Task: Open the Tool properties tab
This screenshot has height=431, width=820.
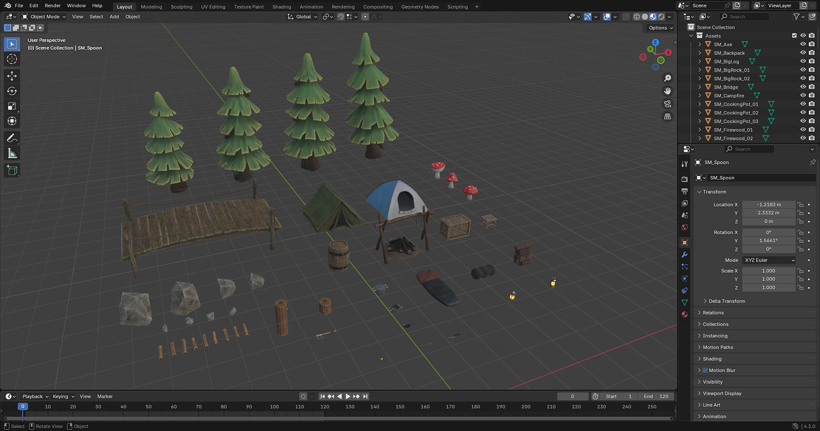Action: (684, 164)
